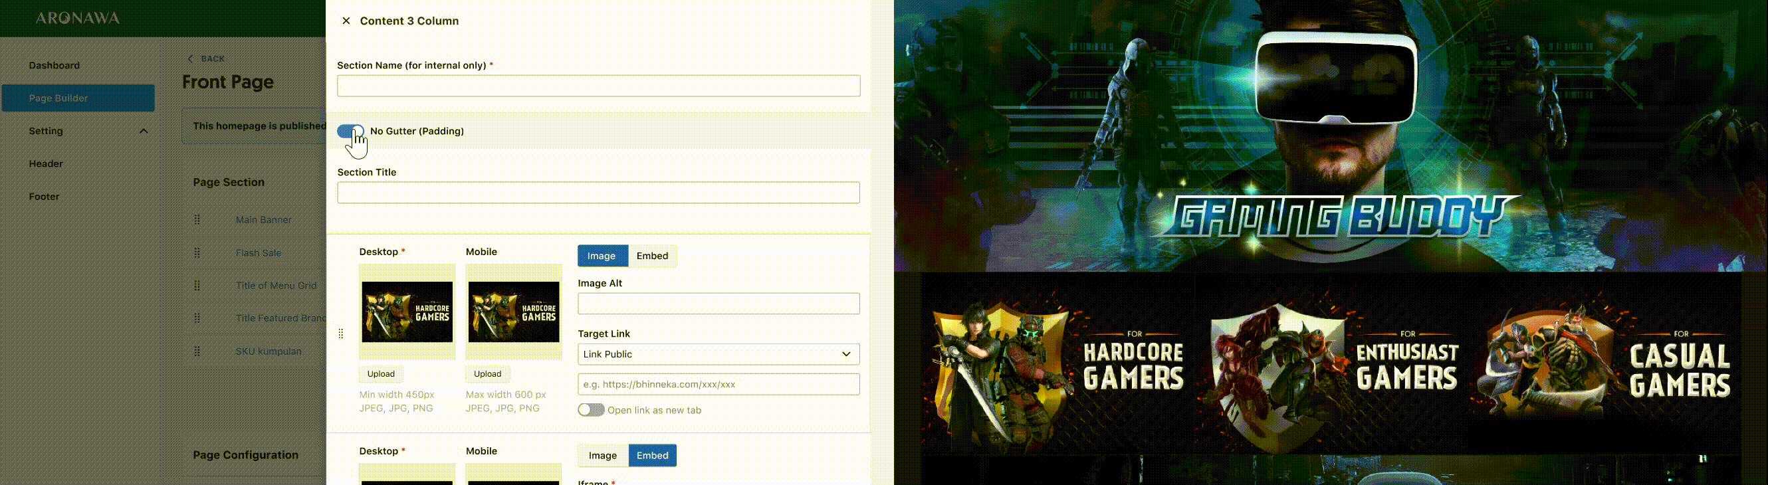Go to Dashboard in sidebar

[55, 65]
